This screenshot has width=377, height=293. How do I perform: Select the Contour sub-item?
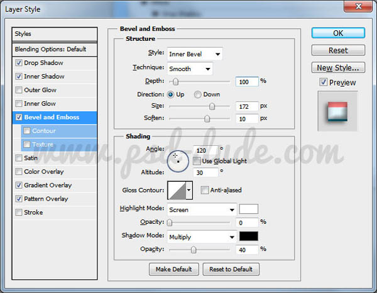(44, 131)
